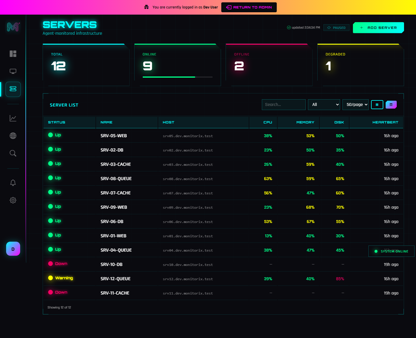Open the user avatar D badge
Viewport: 416px width, 338px height.
[x=13, y=249]
